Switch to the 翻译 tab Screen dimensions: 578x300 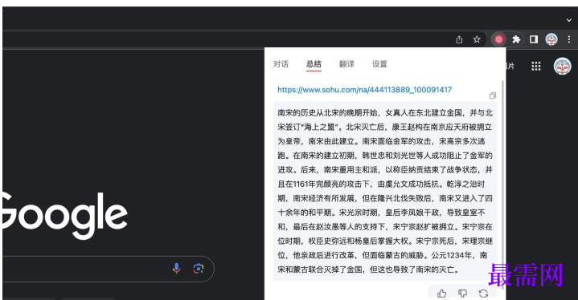pyautogui.click(x=346, y=64)
